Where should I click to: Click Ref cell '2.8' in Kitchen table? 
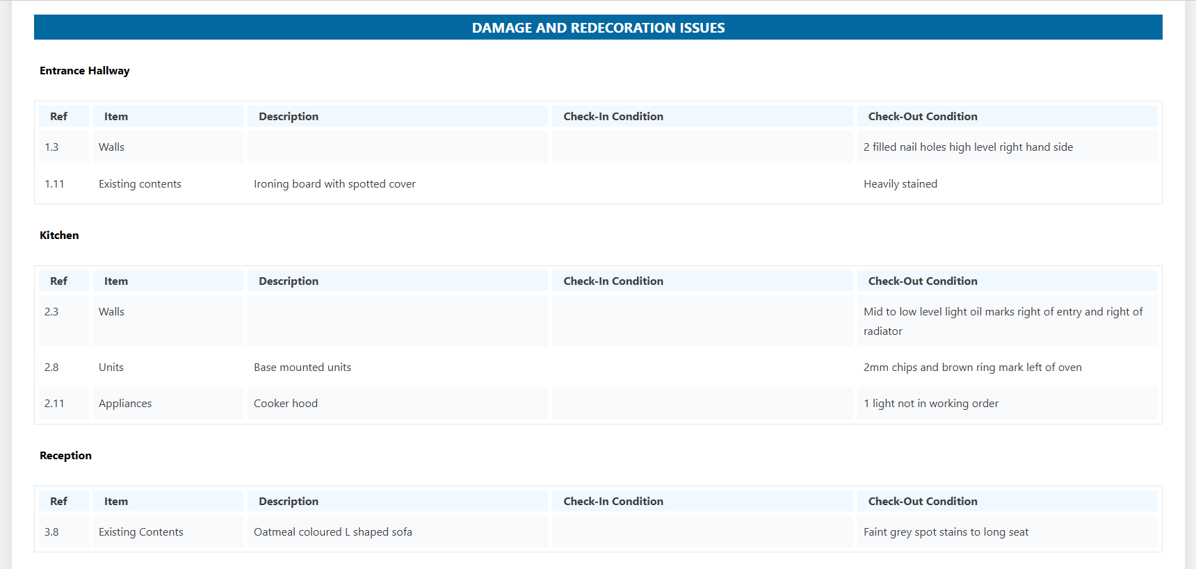tap(63, 368)
